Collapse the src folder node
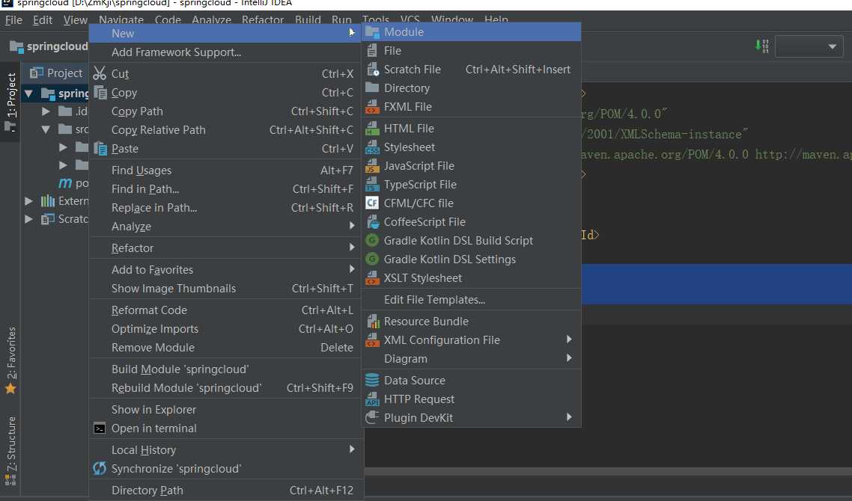 coord(46,129)
